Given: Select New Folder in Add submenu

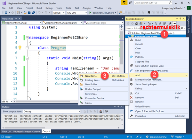Looking at the screenshot, I should 104,84.
